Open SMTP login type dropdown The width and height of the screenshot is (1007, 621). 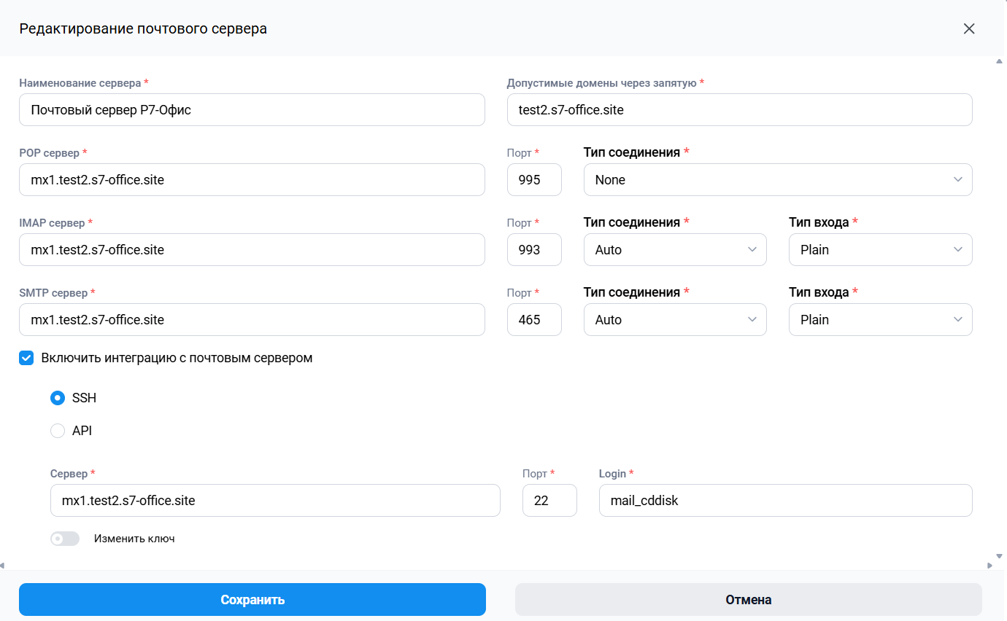pos(881,320)
